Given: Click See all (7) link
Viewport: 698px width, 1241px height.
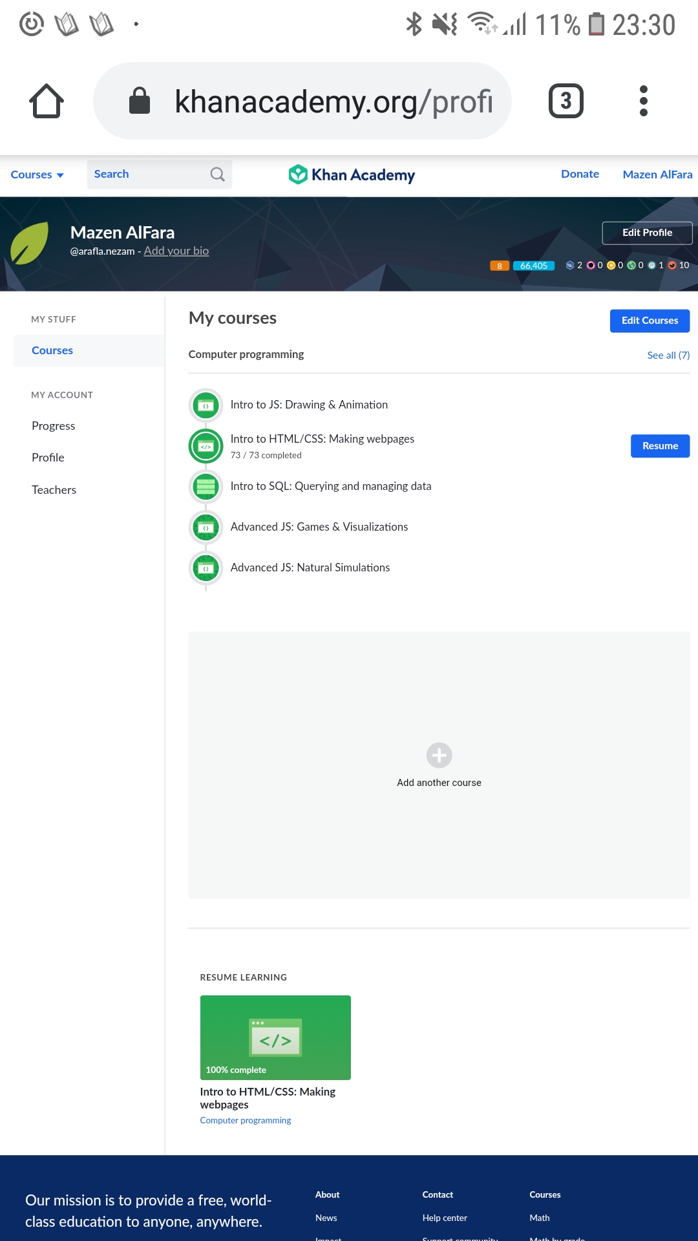Looking at the screenshot, I should [x=668, y=355].
